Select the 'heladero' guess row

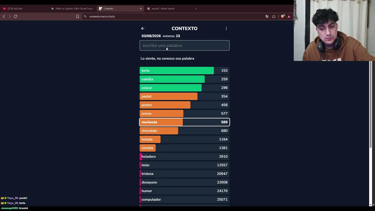pos(185,156)
